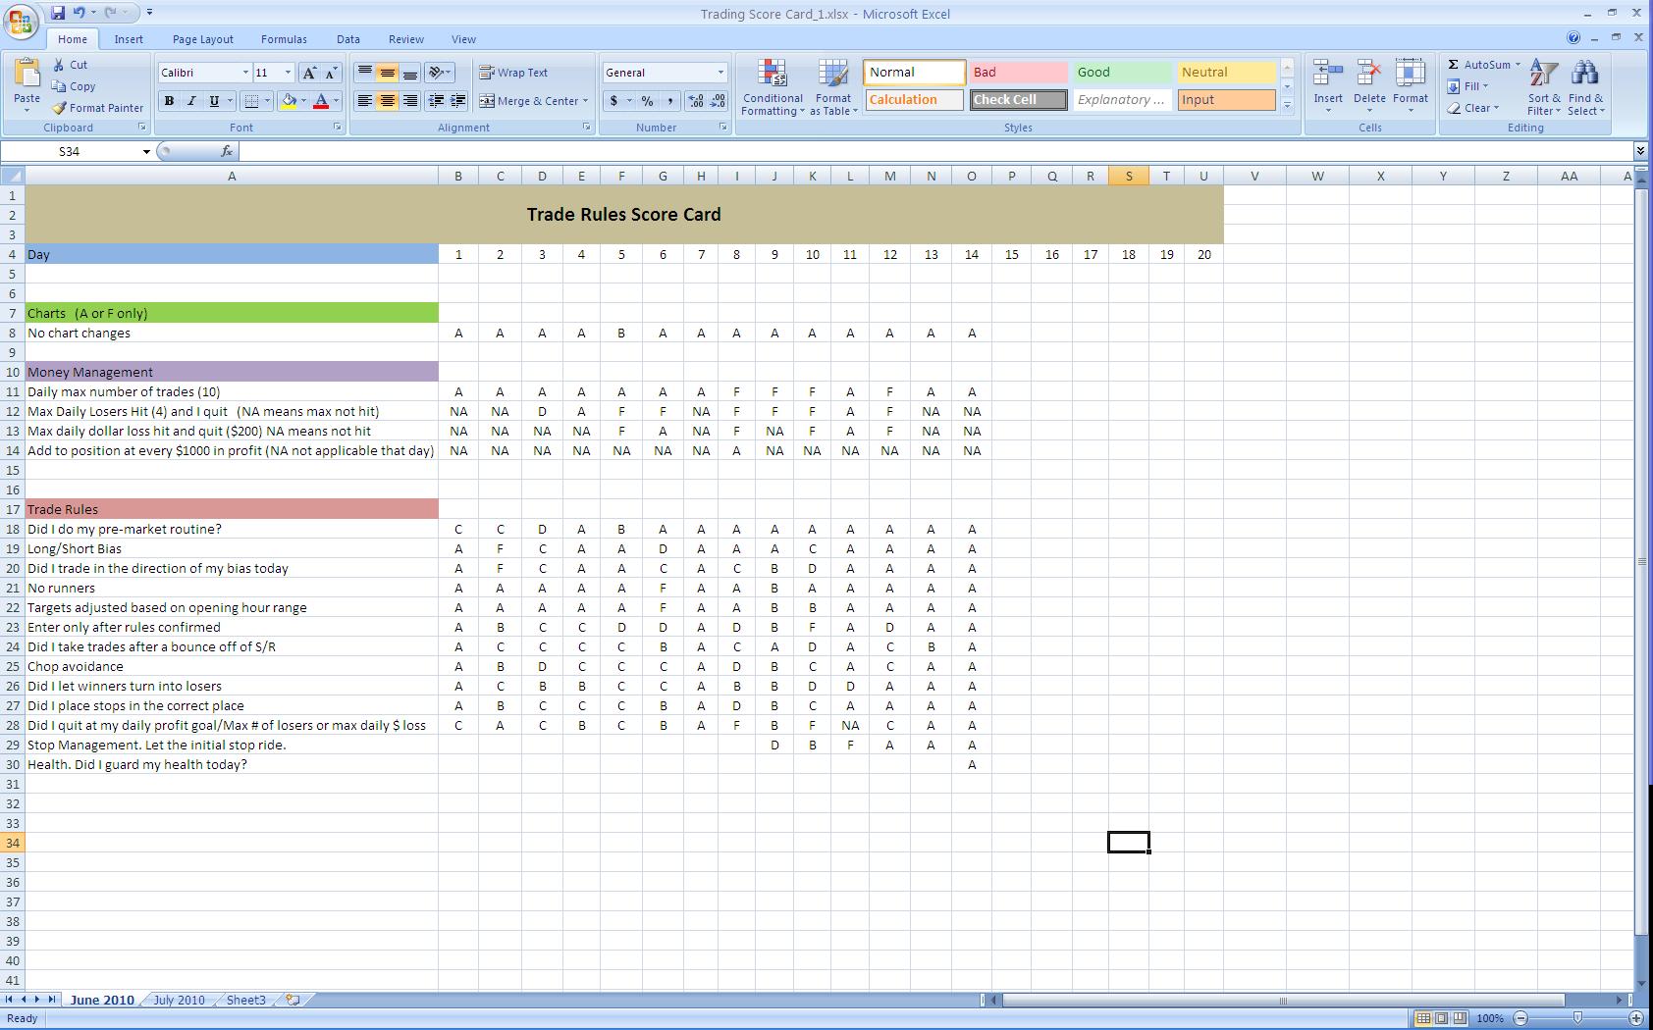Switch to Normal view in status bar

(x=1422, y=1018)
